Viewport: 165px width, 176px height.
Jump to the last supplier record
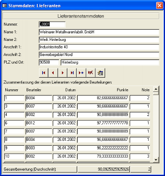[x=72, y=73]
